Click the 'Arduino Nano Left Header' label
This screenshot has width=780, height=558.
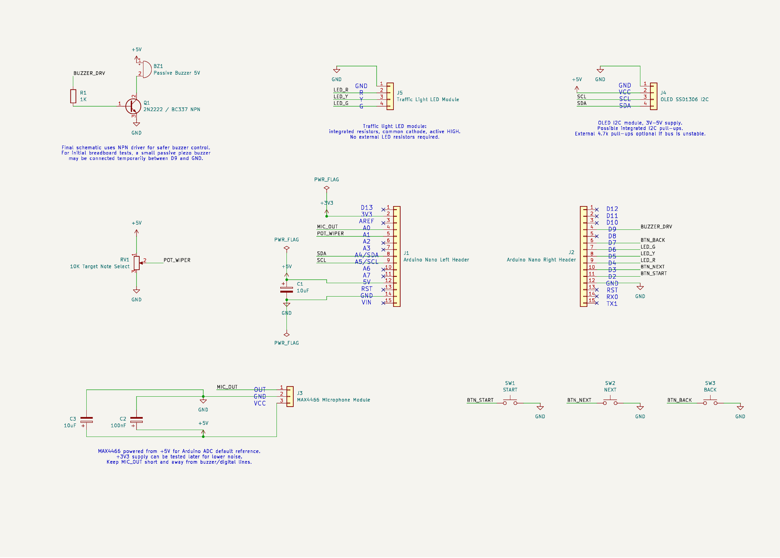pos(436,260)
